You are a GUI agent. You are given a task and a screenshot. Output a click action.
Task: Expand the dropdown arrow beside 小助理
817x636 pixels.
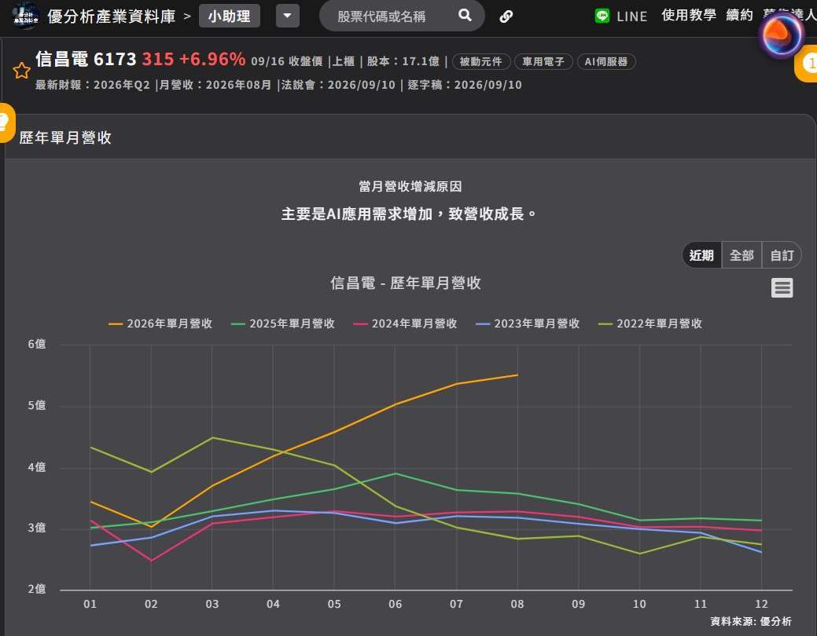tap(287, 16)
